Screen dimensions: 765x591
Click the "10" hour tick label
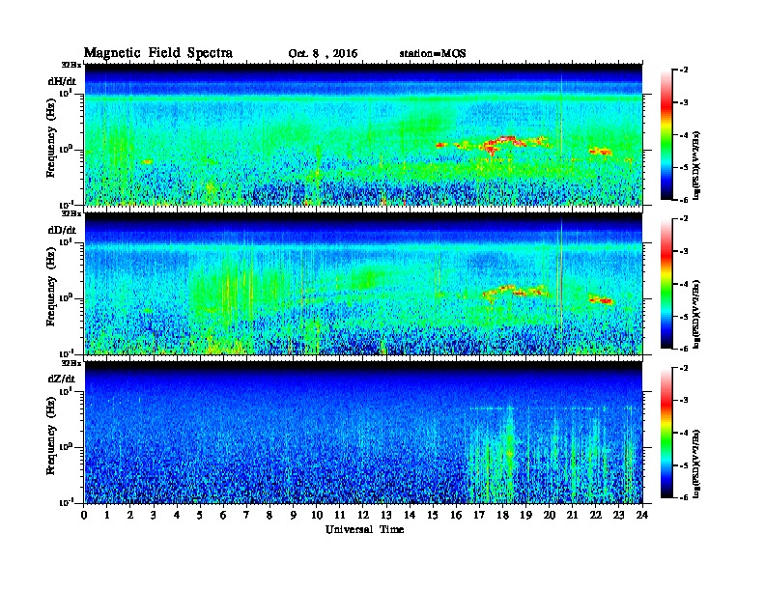pos(317,515)
